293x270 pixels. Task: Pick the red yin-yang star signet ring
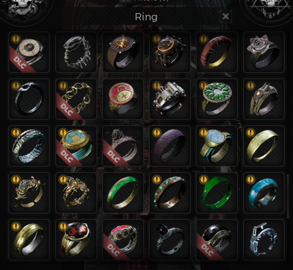[x=123, y=99]
